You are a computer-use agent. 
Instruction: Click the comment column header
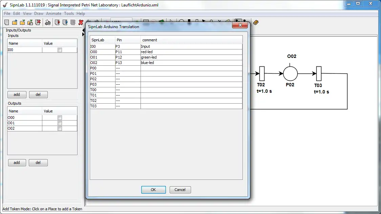tap(191, 40)
